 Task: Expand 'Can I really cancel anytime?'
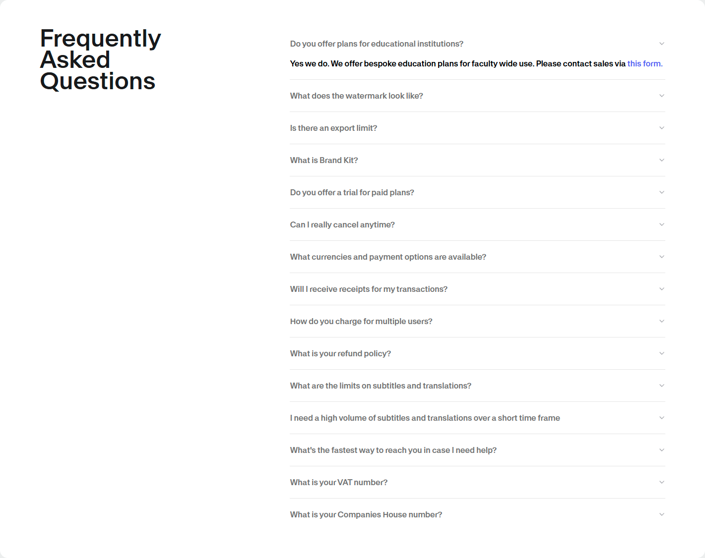tap(342, 224)
